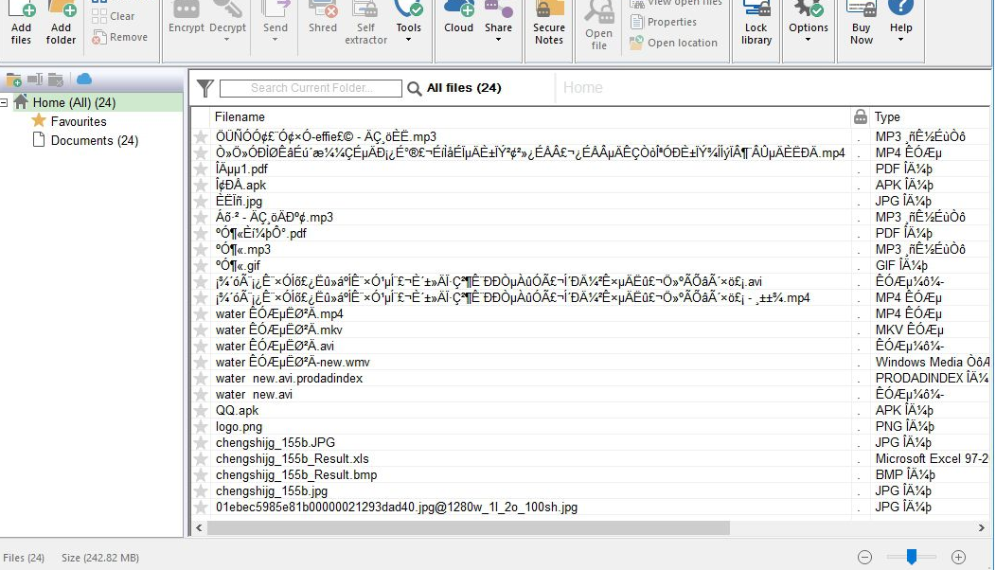996x570 pixels.
Task: Click the filter funnel icon
Action: pyautogui.click(x=205, y=88)
